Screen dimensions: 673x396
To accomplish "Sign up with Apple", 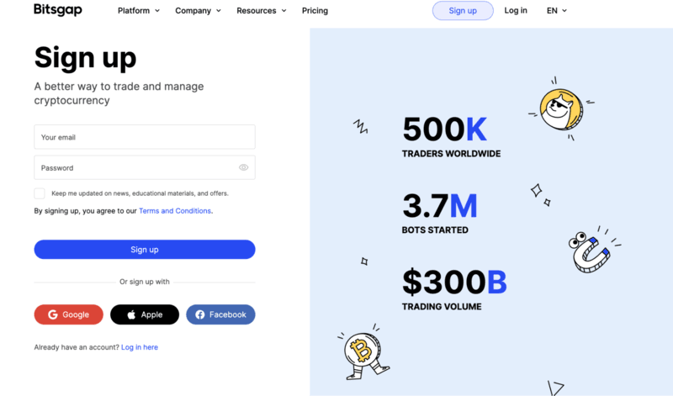I will pos(145,314).
